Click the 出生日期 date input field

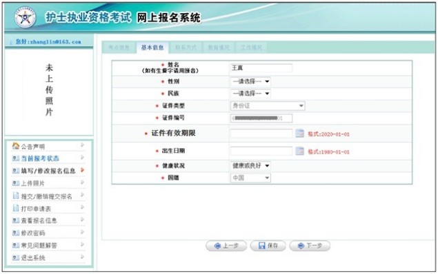click(x=261, y=151)
